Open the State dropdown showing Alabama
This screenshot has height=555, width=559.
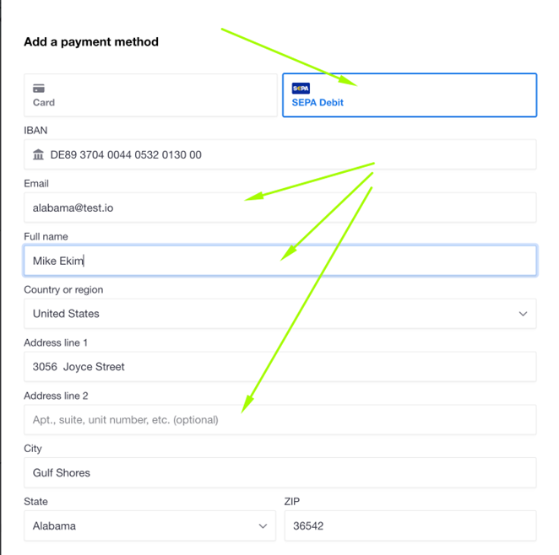coord(149,525)
